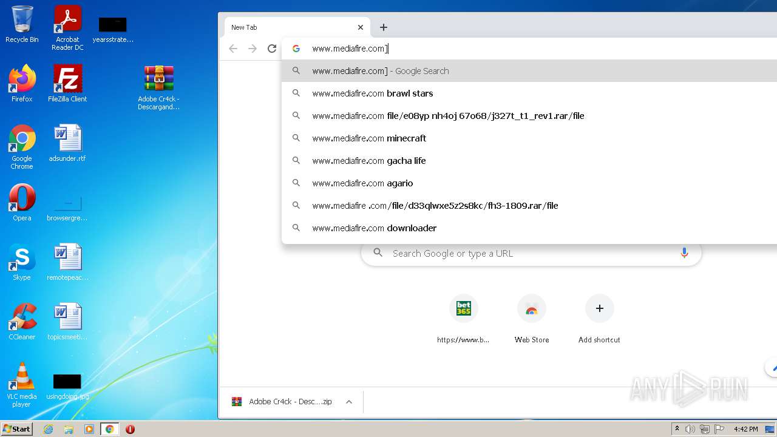Click the Add shortcut button
This screenshot has width=777, height=437.
[599, 319]
